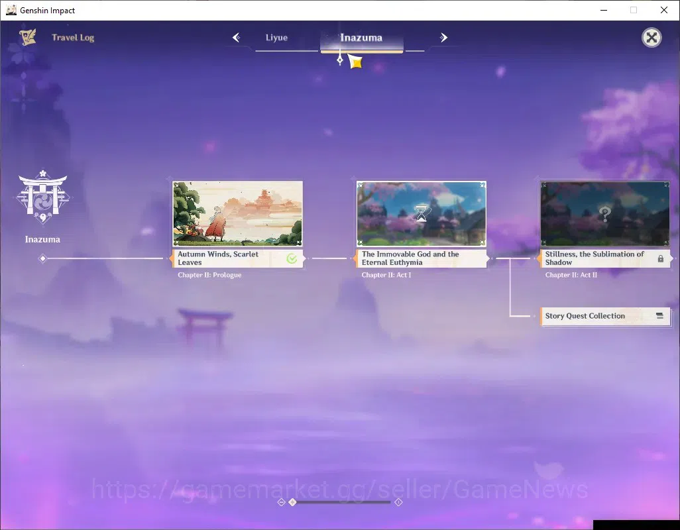Select the left arrow to previous region
Image resolution: width=680 pixels, height=530 pixels.
[236, 38]
